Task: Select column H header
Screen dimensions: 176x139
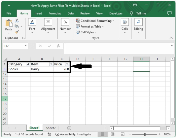Action: (x=141, y=59)
